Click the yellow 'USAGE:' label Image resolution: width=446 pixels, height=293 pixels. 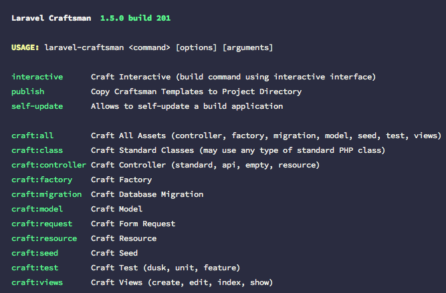[25, 47]
